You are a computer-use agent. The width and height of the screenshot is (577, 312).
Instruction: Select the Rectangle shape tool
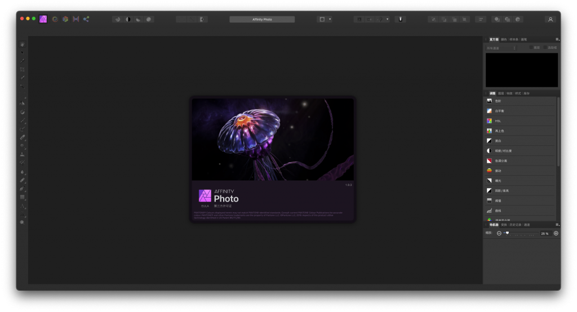coord(23,197)
